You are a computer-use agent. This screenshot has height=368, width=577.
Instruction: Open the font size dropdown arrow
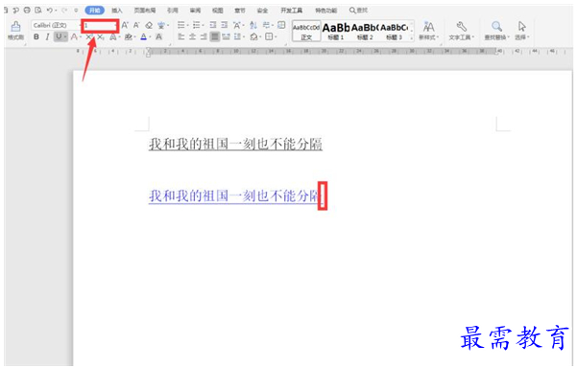[115, 25]
